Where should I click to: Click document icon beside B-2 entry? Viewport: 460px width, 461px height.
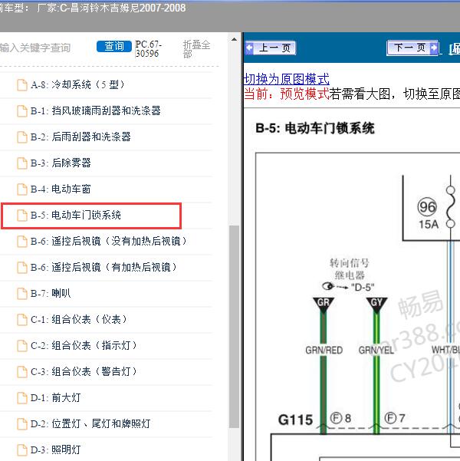click(22, 137)
